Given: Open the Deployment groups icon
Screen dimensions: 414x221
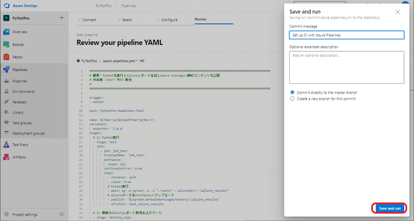Looking at the screenshot, I should 7,133.
